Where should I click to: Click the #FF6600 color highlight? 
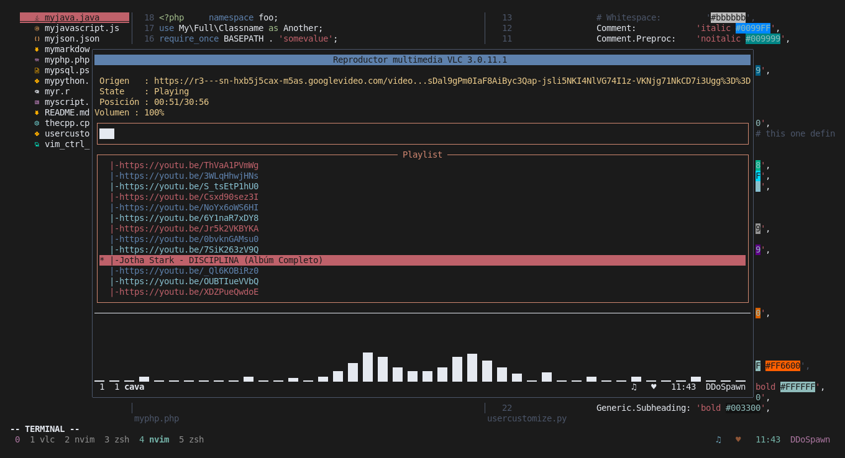(783, 366)
